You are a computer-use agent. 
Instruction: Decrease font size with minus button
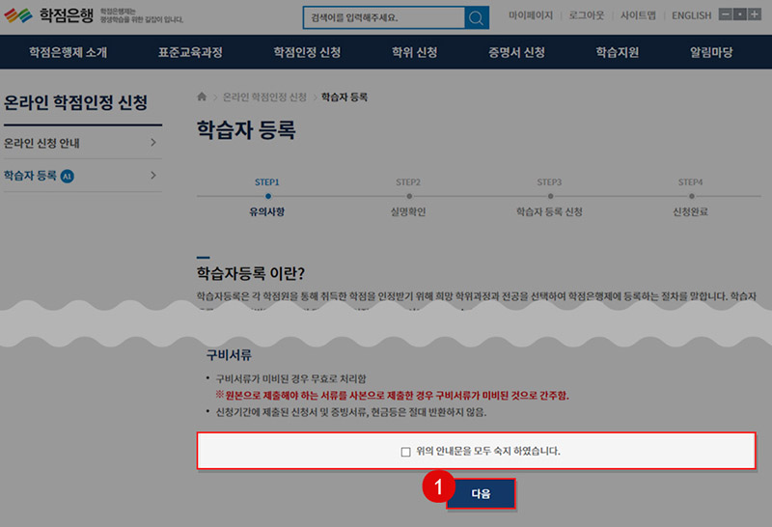tap(726, 16)
